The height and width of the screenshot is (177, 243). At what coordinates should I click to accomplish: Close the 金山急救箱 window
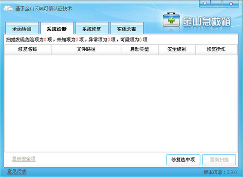[230, 4]
